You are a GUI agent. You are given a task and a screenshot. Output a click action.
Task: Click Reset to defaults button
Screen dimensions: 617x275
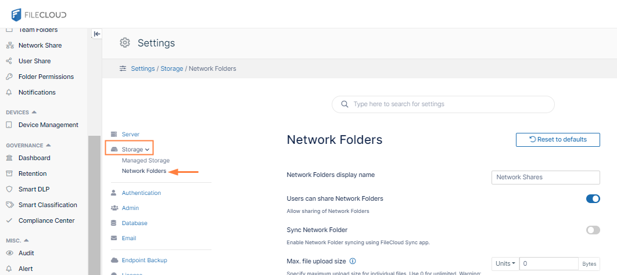coord(558,140)
